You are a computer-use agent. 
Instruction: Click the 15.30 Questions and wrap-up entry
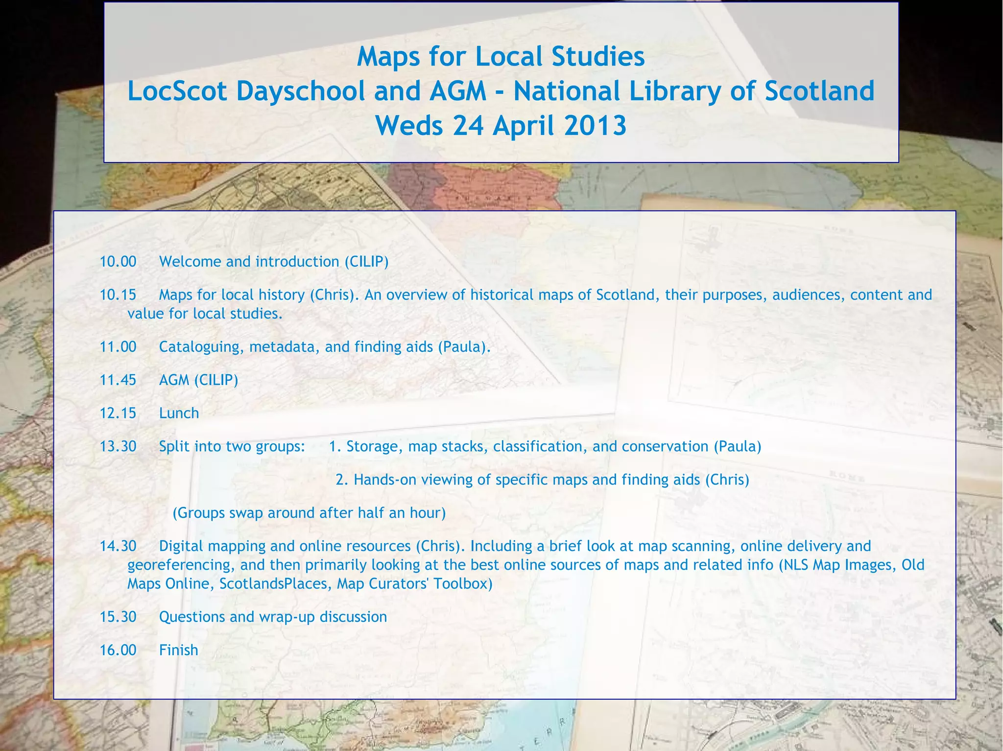point(243,617)
